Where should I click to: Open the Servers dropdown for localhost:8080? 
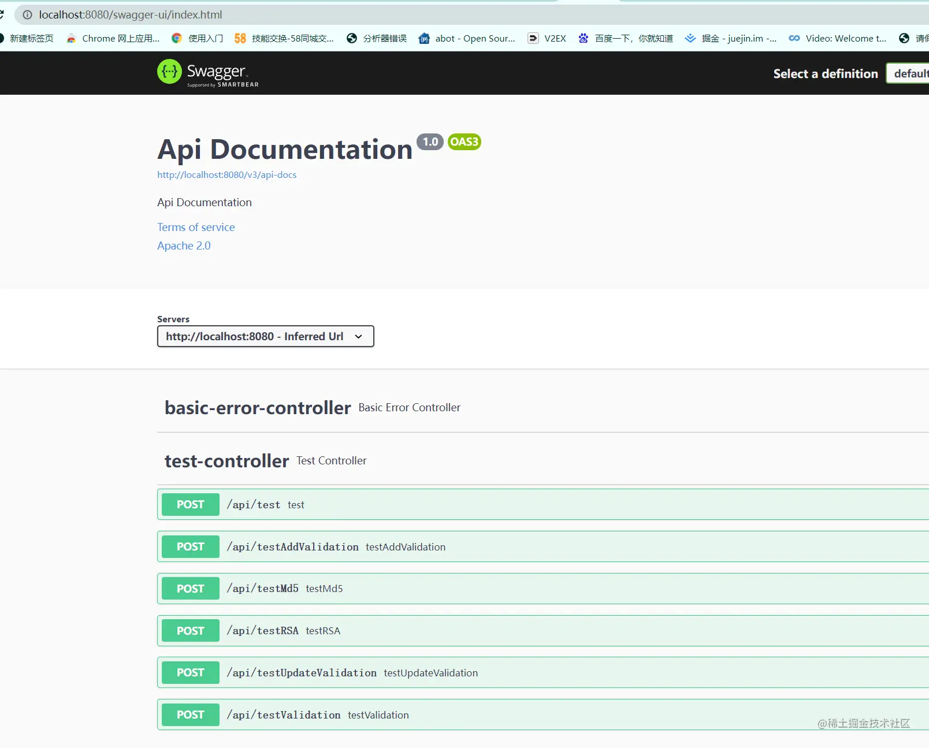click(x=266, y=336)
